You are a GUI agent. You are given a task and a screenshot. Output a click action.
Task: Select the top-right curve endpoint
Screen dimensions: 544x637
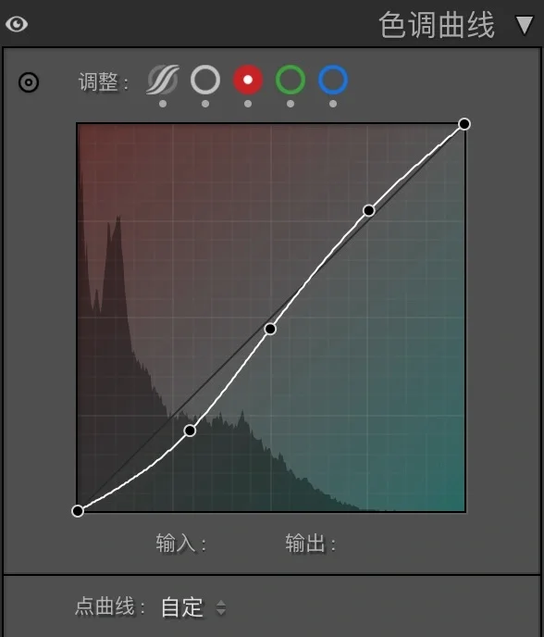click(x=464, y=124)
